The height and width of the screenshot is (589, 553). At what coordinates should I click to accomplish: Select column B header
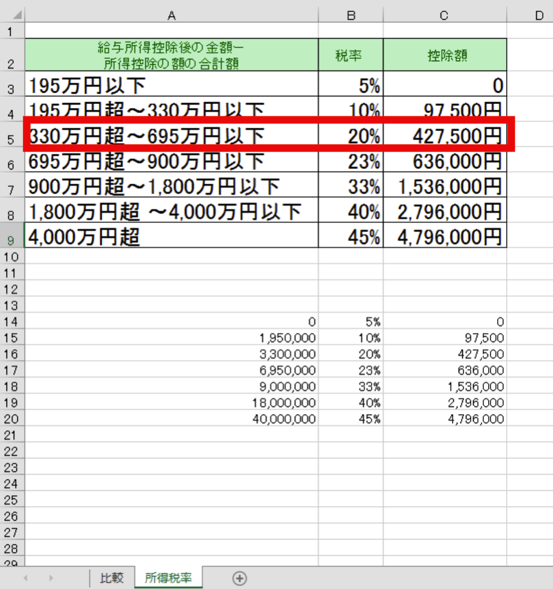351,16
